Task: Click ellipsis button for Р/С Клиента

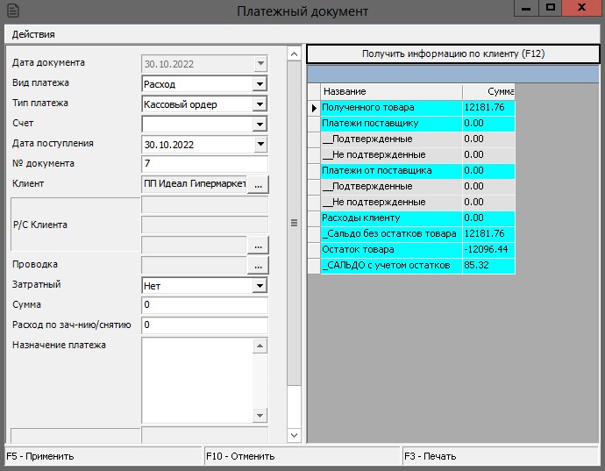Action: tap(258, 245)
